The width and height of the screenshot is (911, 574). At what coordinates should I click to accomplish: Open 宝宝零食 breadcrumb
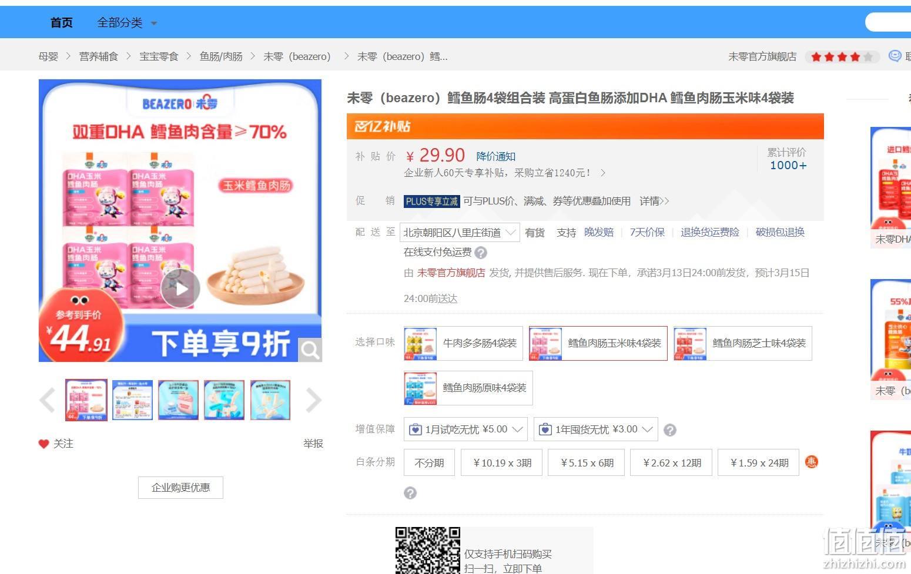click(159, 56)
